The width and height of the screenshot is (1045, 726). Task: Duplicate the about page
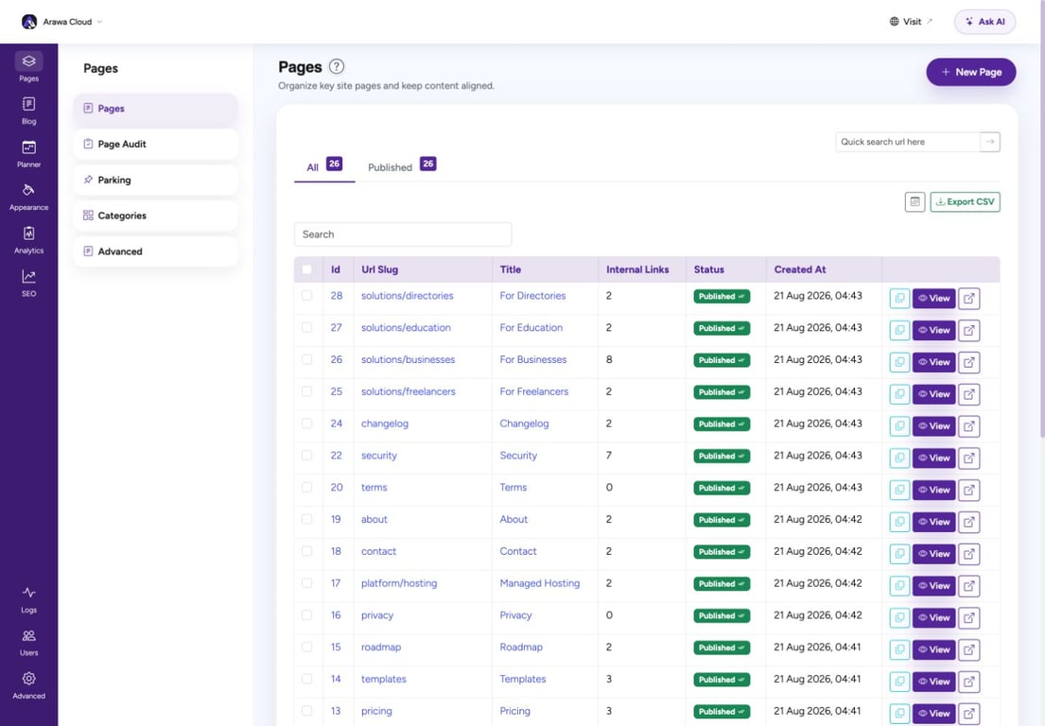(899, 522)
